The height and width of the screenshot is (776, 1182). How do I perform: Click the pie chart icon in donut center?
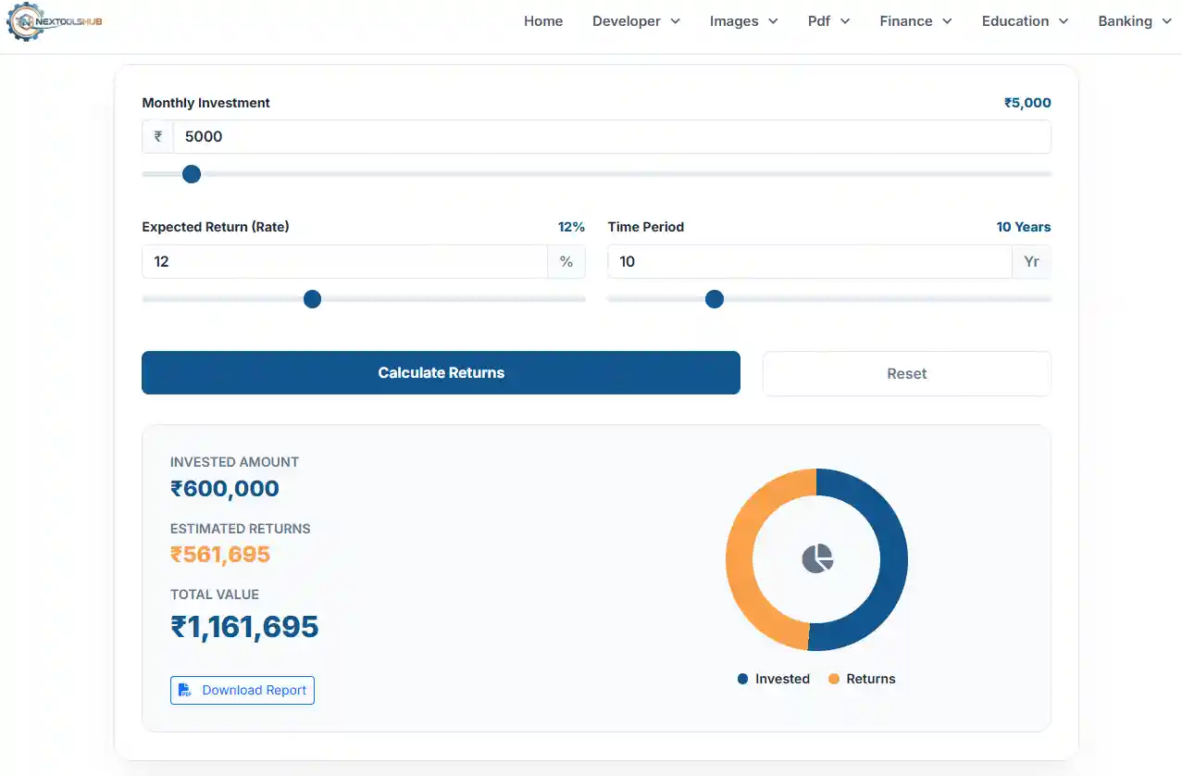(x=816, y=559)
